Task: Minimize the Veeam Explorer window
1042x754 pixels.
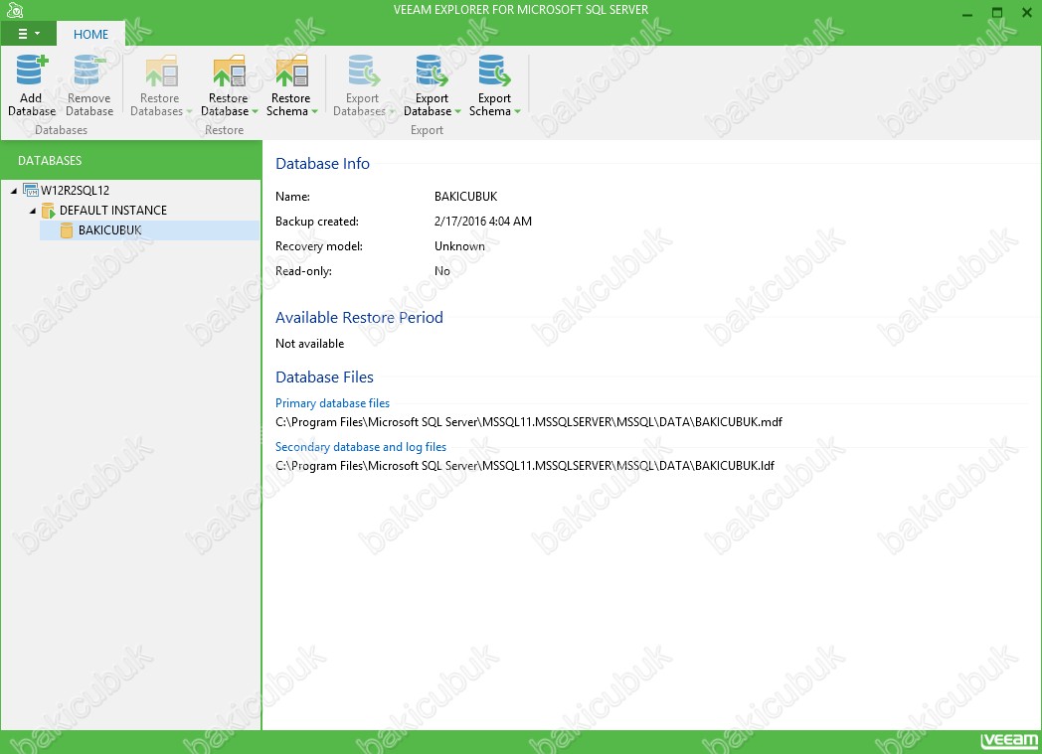Action: click(x=967, y=13)
